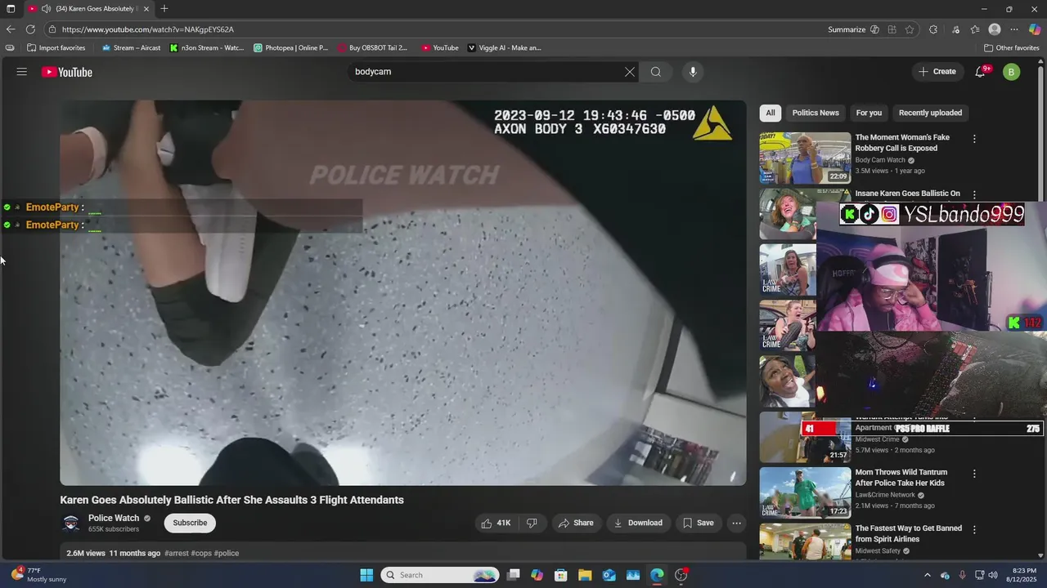Click the taskbar Search box
Image resolution: width=1047 pixels, height=588 pixels.
click(440, 575)
